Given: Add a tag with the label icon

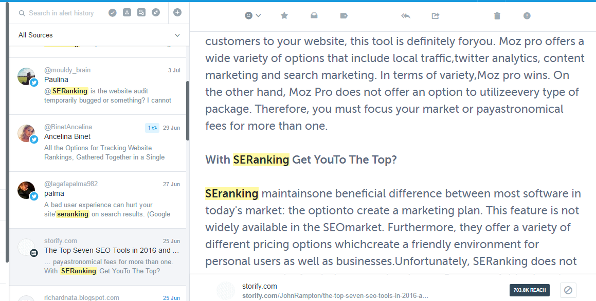Looking at the screenshot, I should 344,16.
